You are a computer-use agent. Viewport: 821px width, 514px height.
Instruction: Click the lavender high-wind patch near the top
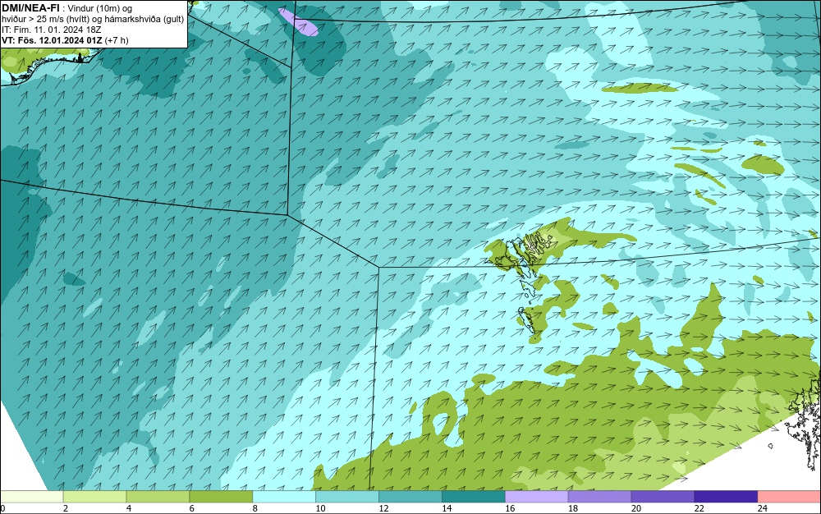point(298,22)
